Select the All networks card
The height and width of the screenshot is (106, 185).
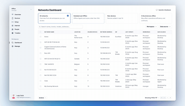point(54,18)
